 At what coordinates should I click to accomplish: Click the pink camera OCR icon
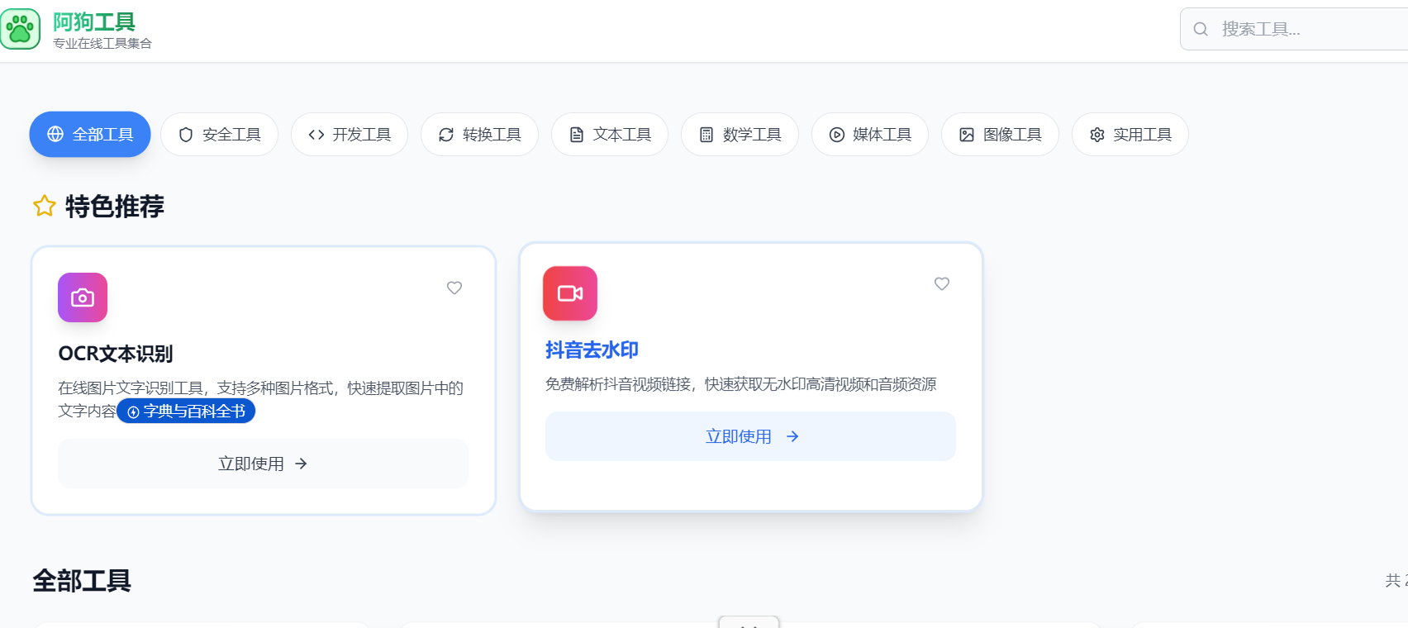point(83,297)
